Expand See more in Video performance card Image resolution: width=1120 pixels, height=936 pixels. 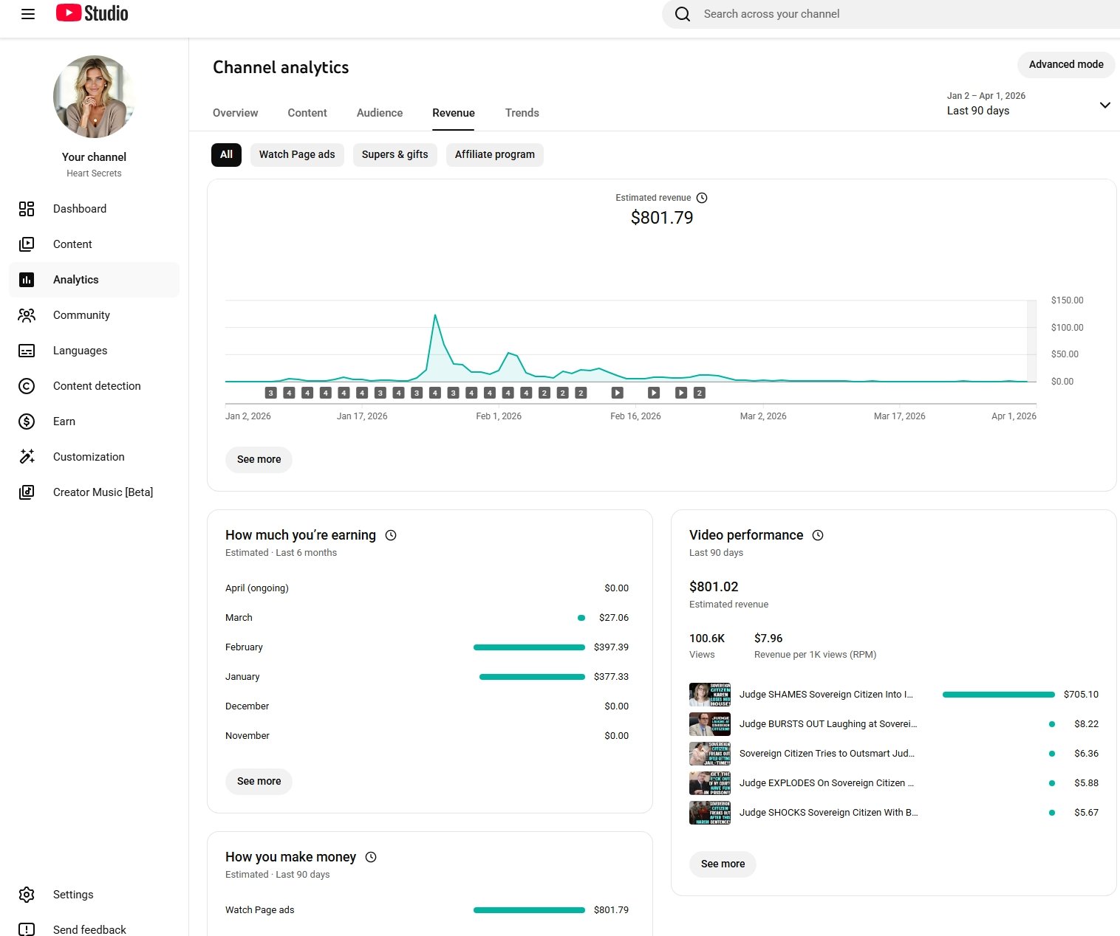[723, 864]
